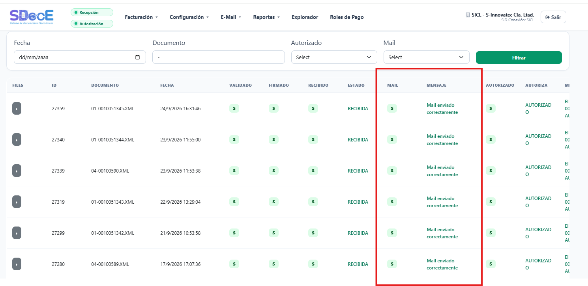The width and height of the screenshot is (588, 286).
Task: Open the Reportes menu
Action: pyautogui.click(x=266, y=17)
